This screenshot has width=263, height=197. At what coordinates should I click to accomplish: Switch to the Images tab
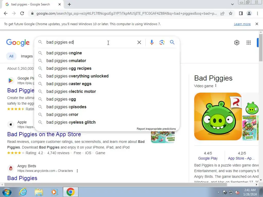coord(27,56)
